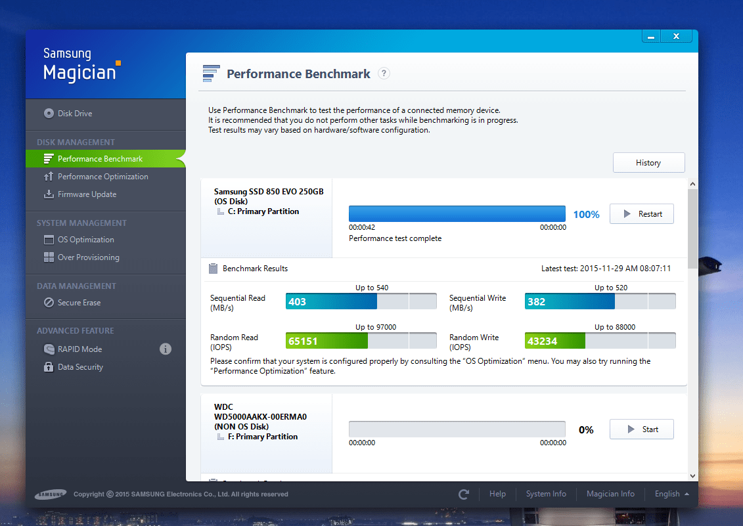Image resolution: width=743 pixels, height=526 pixels.
Task: Minimize the Samsung Magician window
Action: [651, 36]
